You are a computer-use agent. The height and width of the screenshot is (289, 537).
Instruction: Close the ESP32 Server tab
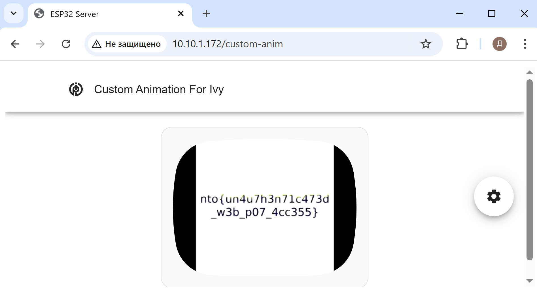(x=181, y=13)
